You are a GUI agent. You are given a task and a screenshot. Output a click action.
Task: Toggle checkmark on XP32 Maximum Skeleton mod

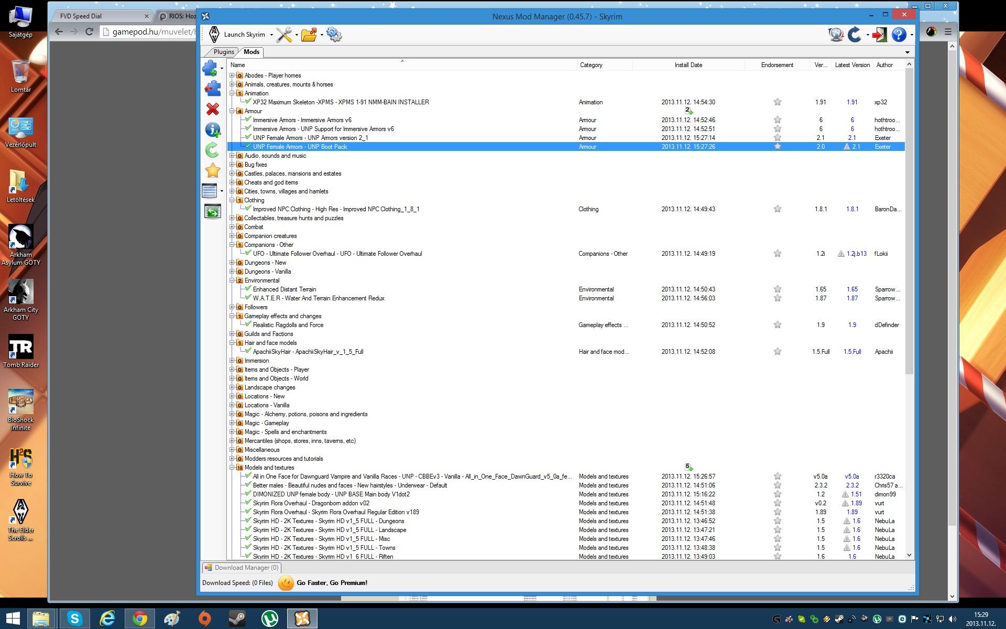point(248,102)
